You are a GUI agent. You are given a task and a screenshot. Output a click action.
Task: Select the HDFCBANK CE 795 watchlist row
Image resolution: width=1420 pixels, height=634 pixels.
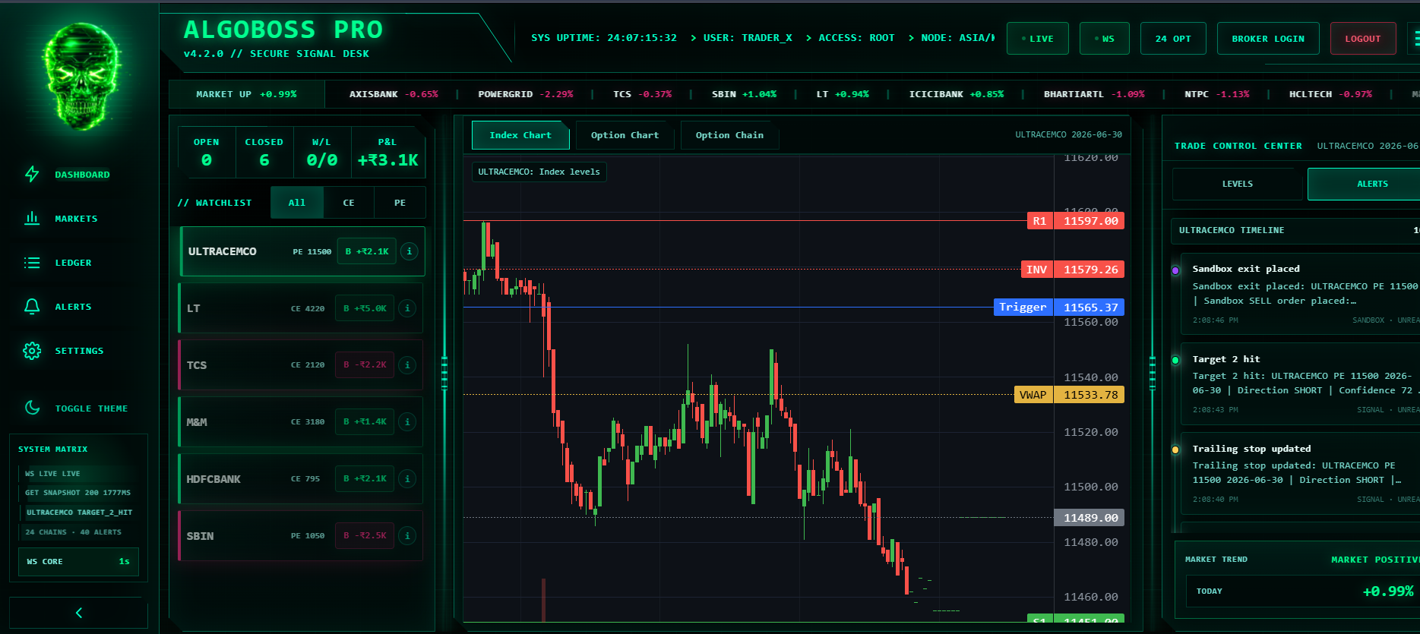[301, 479]
